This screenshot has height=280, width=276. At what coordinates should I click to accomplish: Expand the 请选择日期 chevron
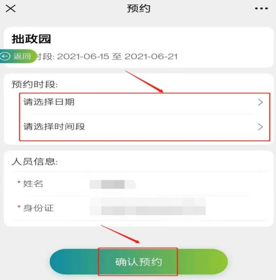pyautogui.click(x=261, y=102)
